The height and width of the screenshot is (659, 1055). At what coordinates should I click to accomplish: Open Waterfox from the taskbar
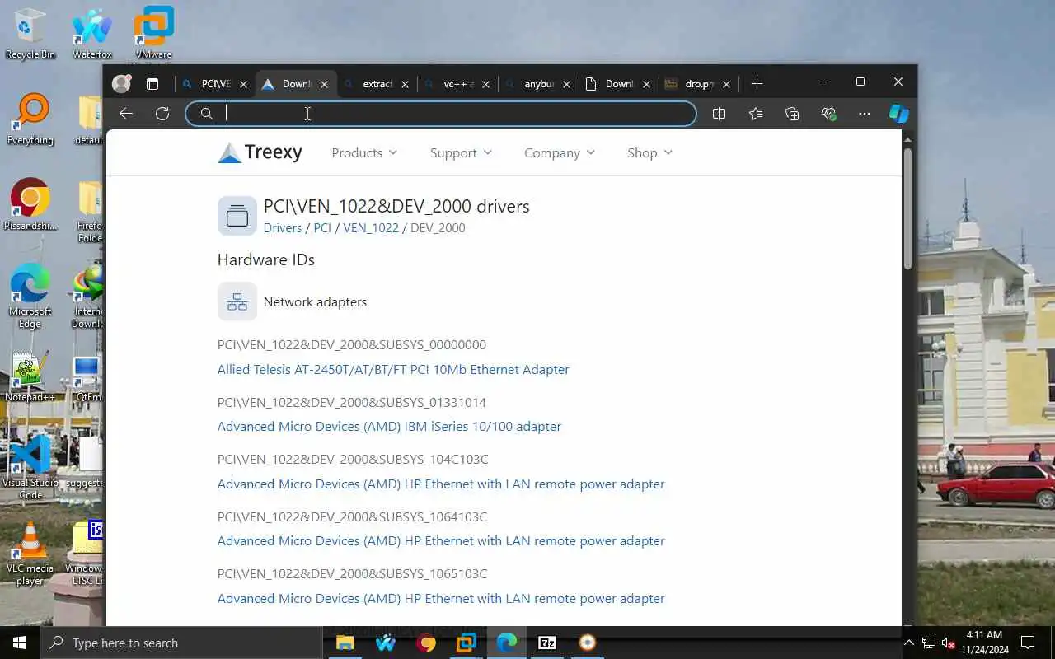[385, 643]
